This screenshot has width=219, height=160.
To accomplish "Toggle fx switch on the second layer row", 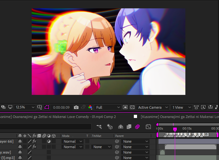I will 34,147.
